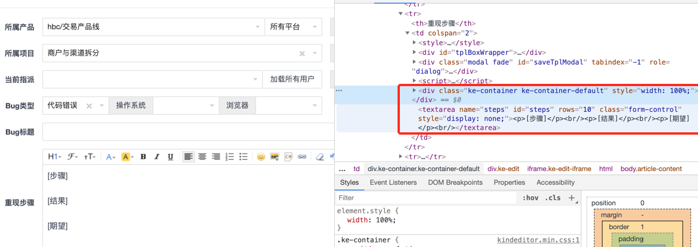Insert an unordered bullet list
Image resolution: width=698 pixels, height=247 pixels.
click(x=243, y=157)
